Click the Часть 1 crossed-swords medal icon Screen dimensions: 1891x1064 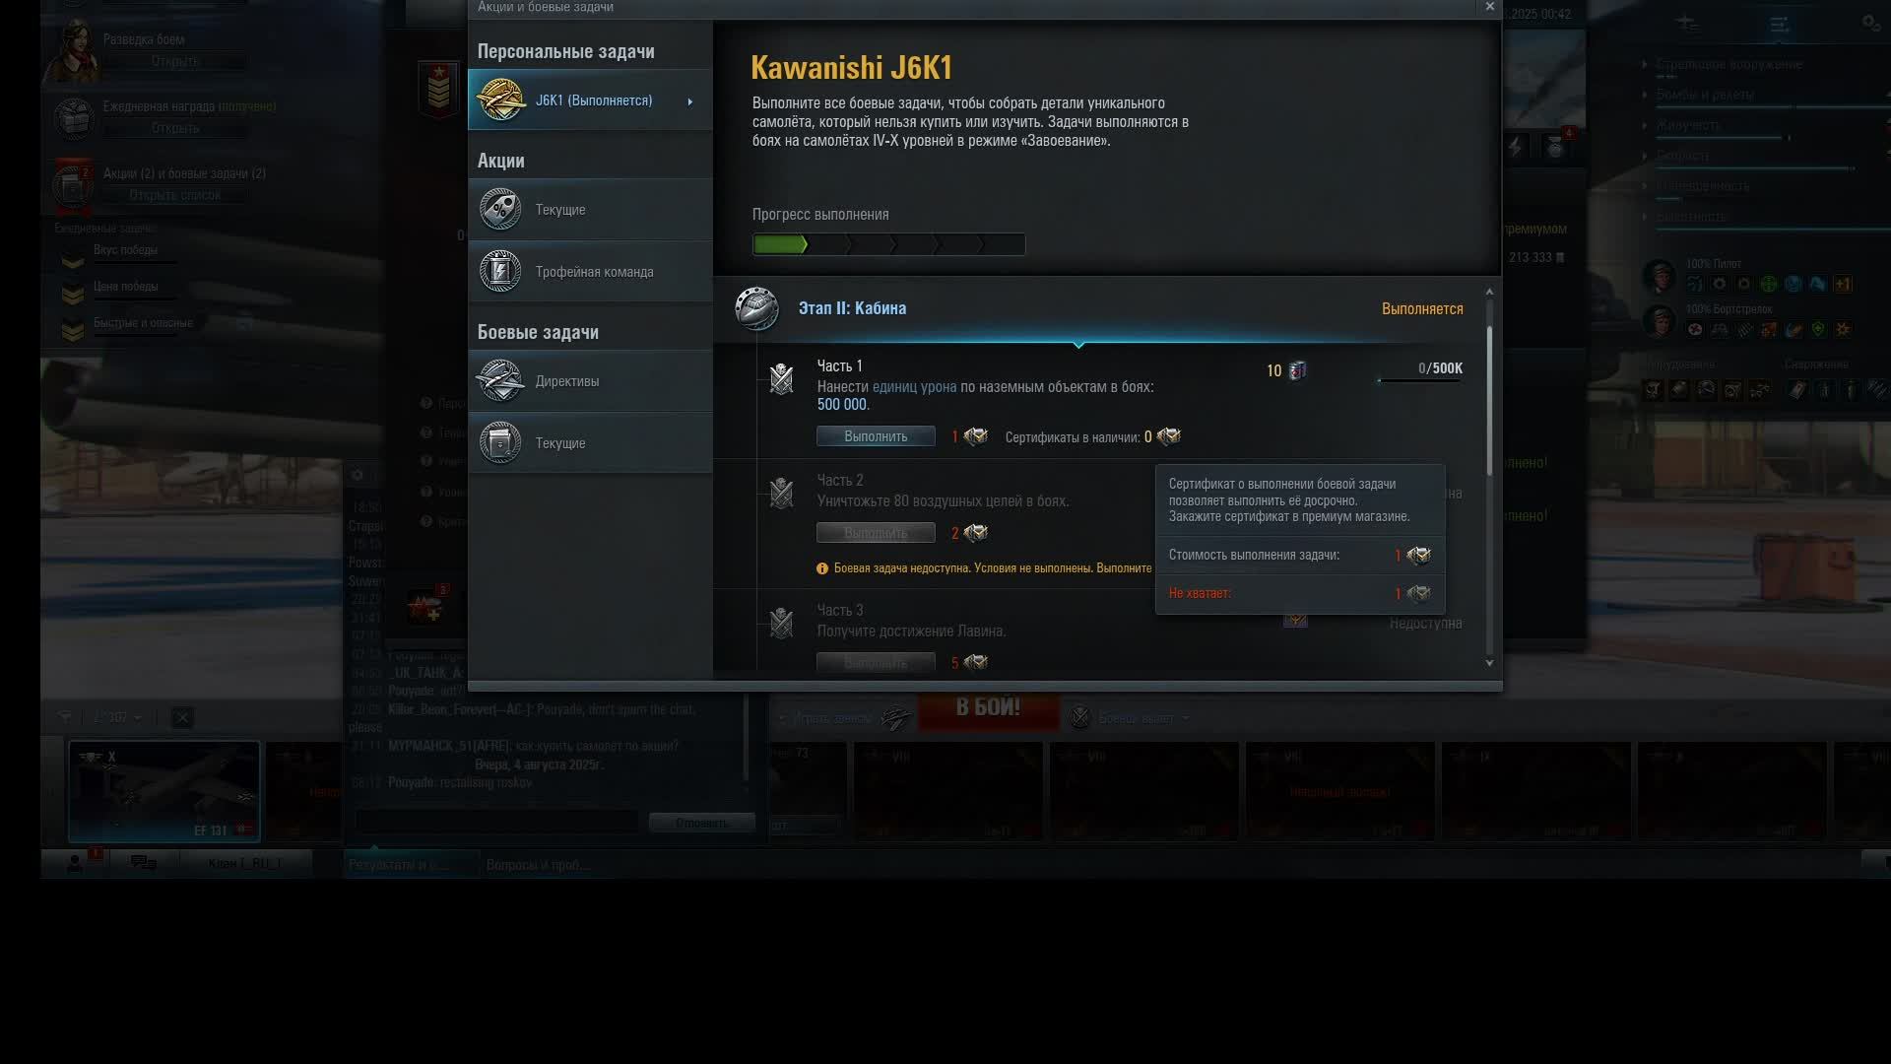(781, 379)
